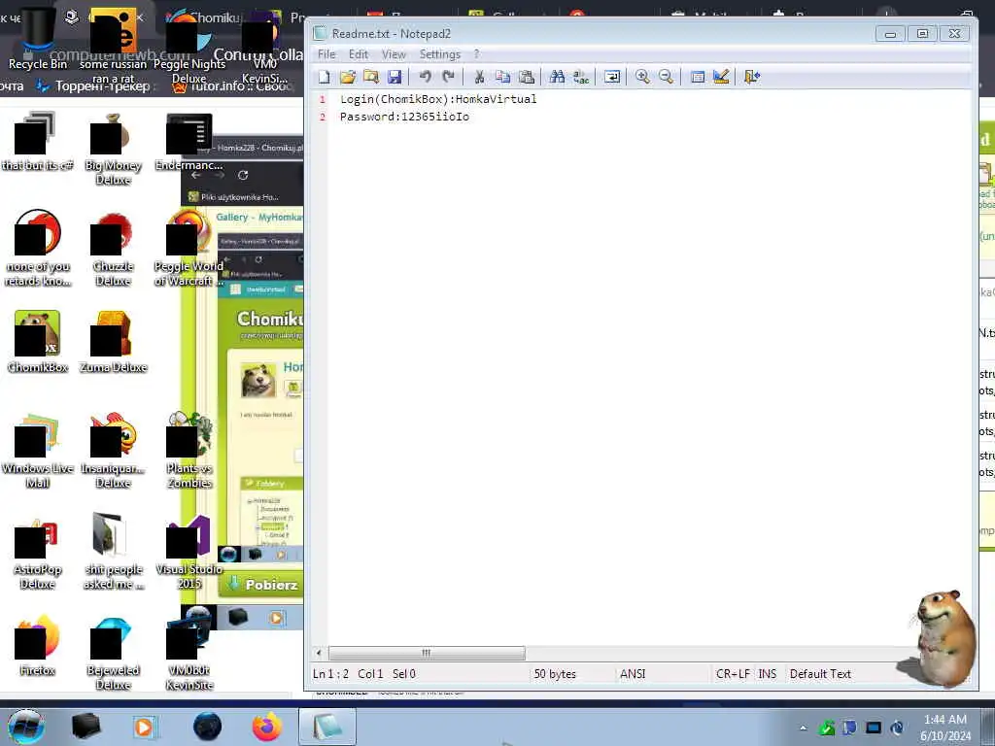Open the Recycle Bin desktop icon

[38, 40]
